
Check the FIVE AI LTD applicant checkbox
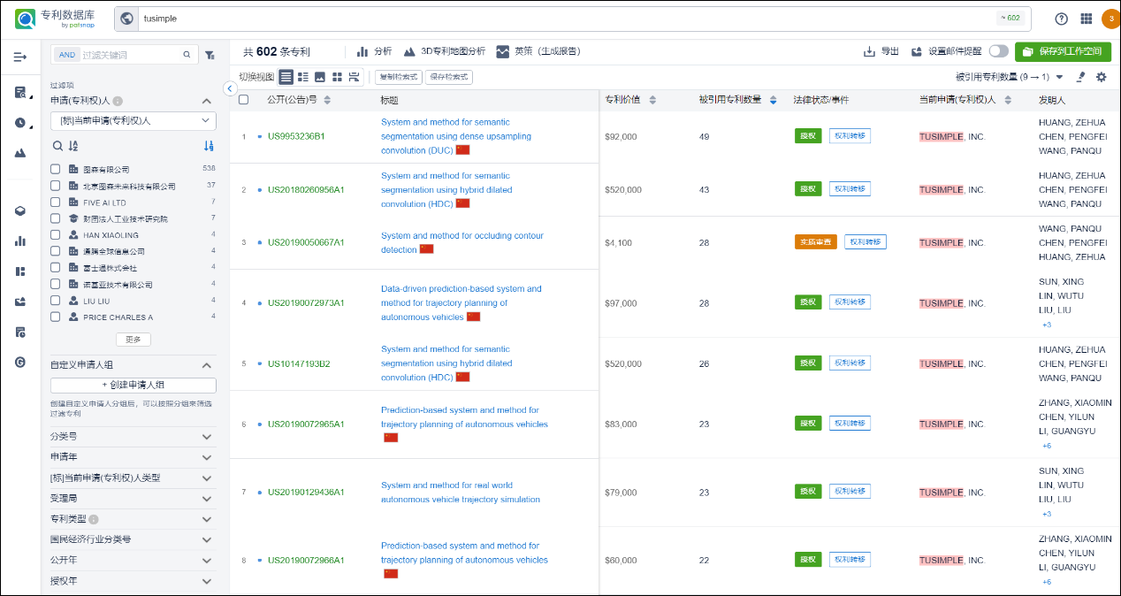point(56,202)
